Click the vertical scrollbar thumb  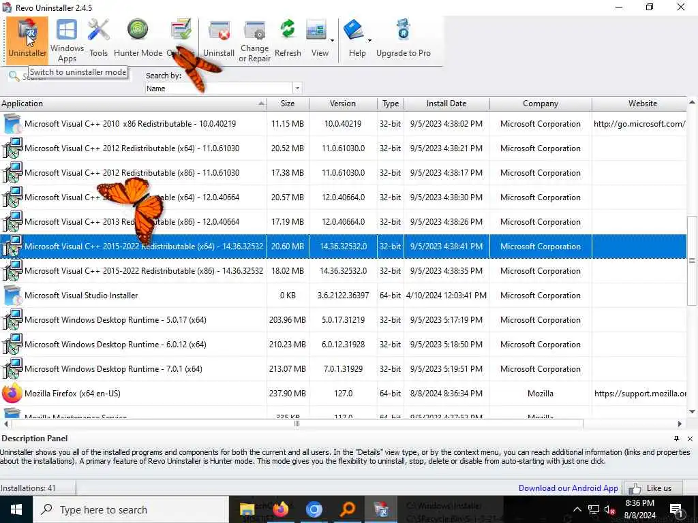(692, 261)
